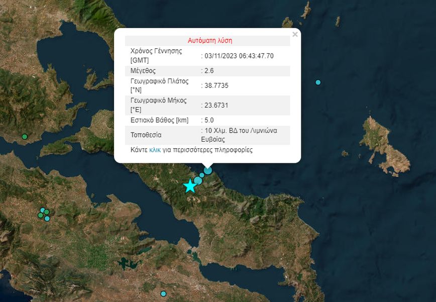Screen dimensions: 436x302
Task: Click the bottom teal marker in the western cluster
Action: click(x=47, y=219)
